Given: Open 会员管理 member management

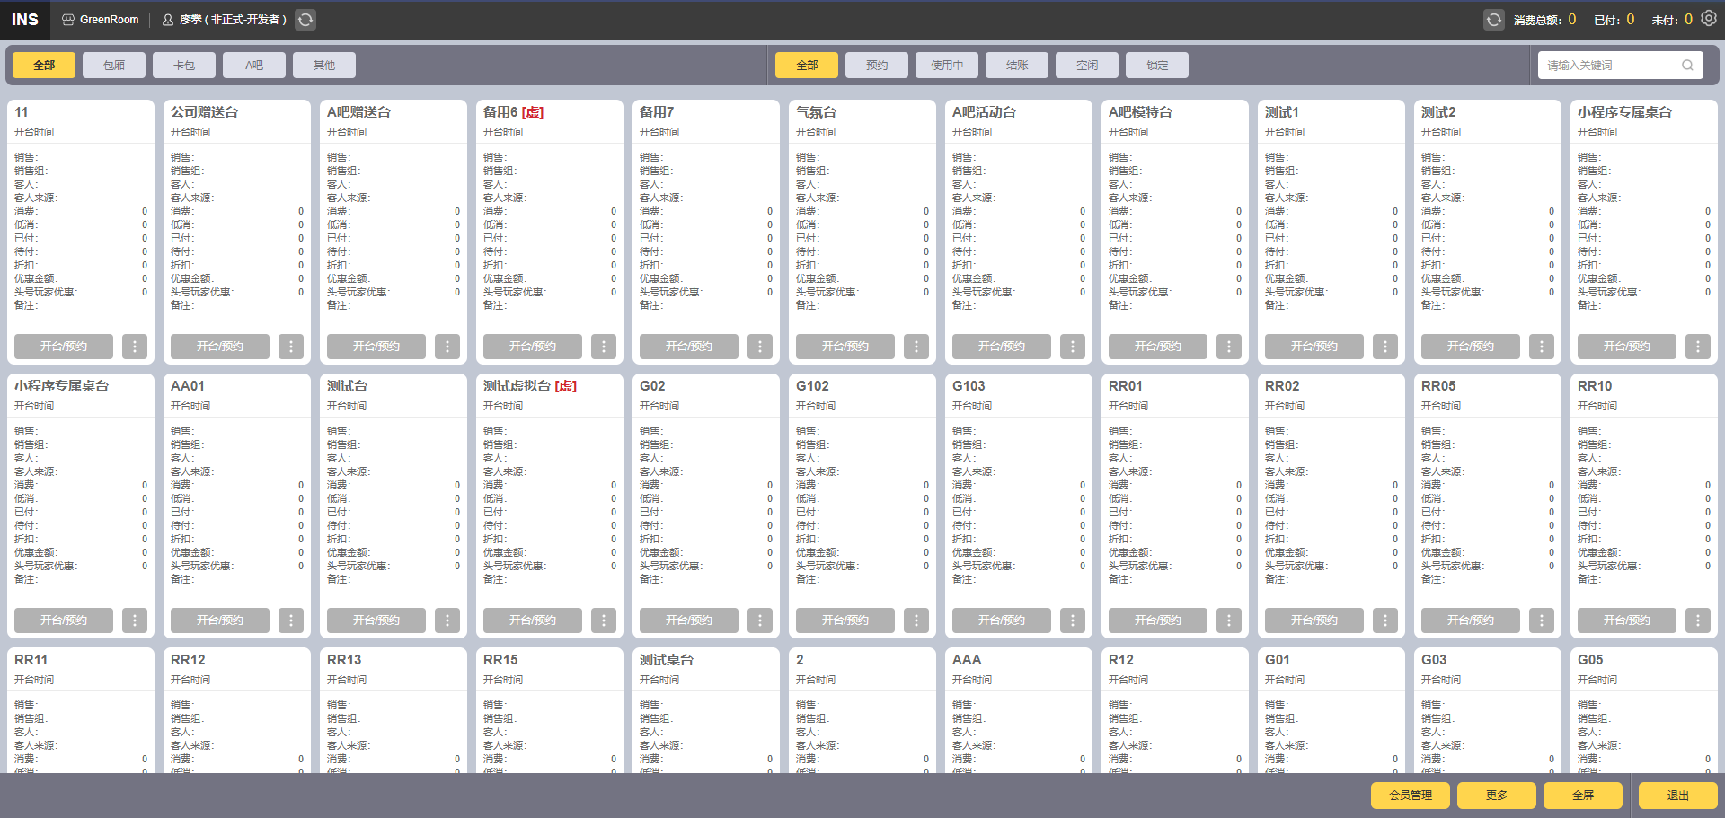Looking at the screenshot, I should (1411, 796).
